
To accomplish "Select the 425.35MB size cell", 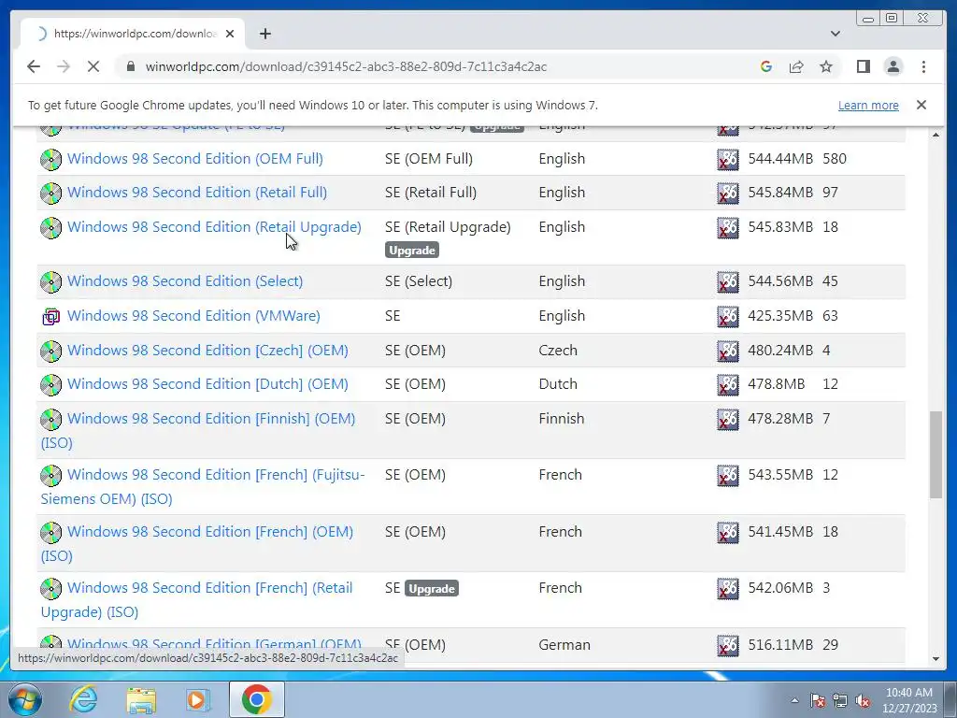I will click(x=780, y=316).
